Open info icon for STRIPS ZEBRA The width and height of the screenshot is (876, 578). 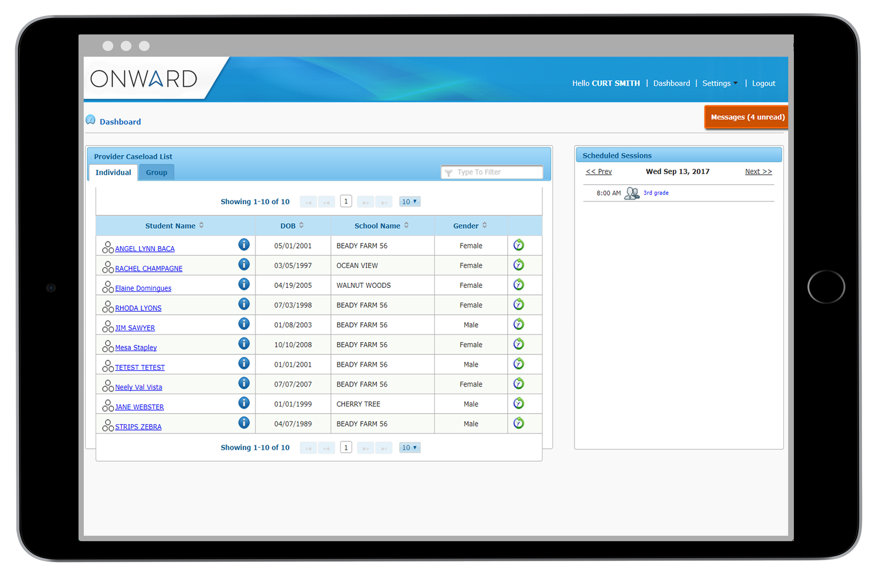tap(244, 423)
